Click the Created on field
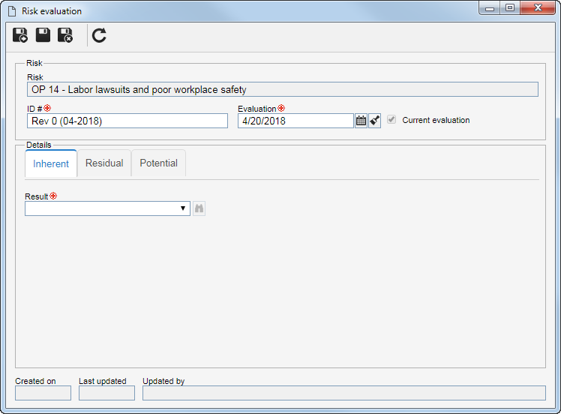The image size is (561, 414). pos(43,393)
